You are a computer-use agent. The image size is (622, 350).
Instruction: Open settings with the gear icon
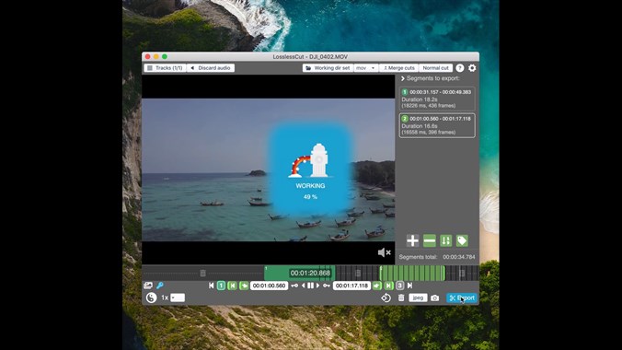coord(472,68)
